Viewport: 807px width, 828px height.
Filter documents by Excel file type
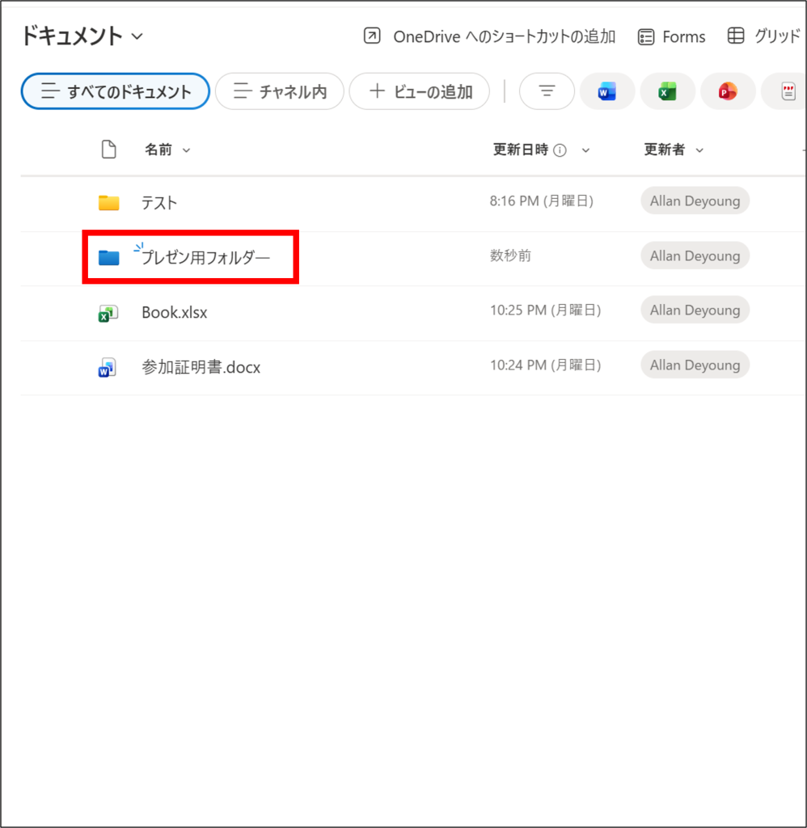point(667,92)
